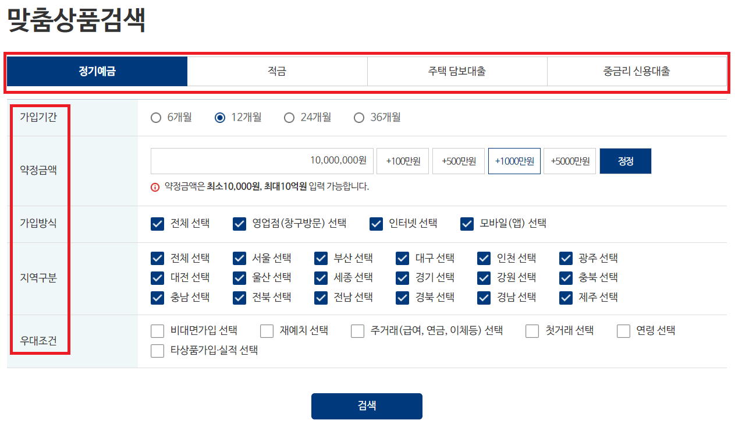Disable the 제주 선택 checkbox

(564, 298)
